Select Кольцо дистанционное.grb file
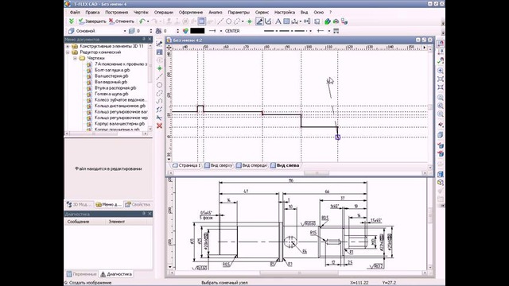This screenshot has width=509, height=286. pos(120,106)
